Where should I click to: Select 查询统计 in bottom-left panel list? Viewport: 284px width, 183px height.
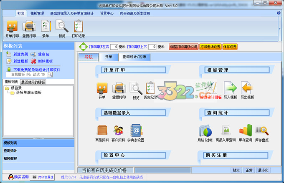38,150
